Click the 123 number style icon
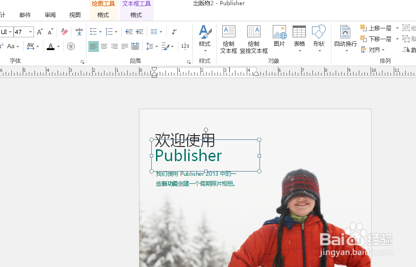416x267 pixels. 185,46
